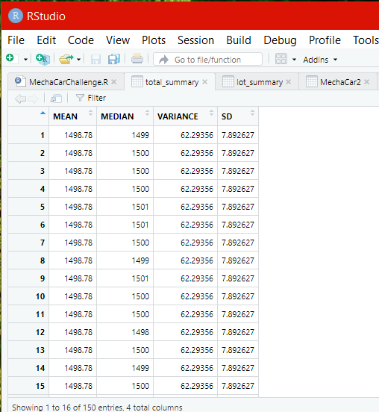Viewport: 379px width, 412px height.
Task: Open the Profile menu
Action: [325, 40]
